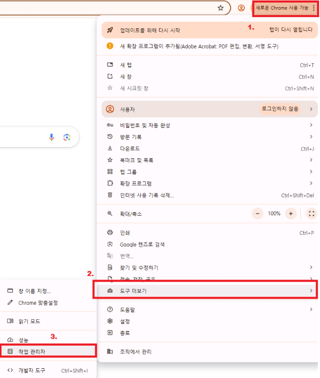Open the profile avatar icon in toolbar
Viewport: 320px width, 378px height.
(241, 8)
